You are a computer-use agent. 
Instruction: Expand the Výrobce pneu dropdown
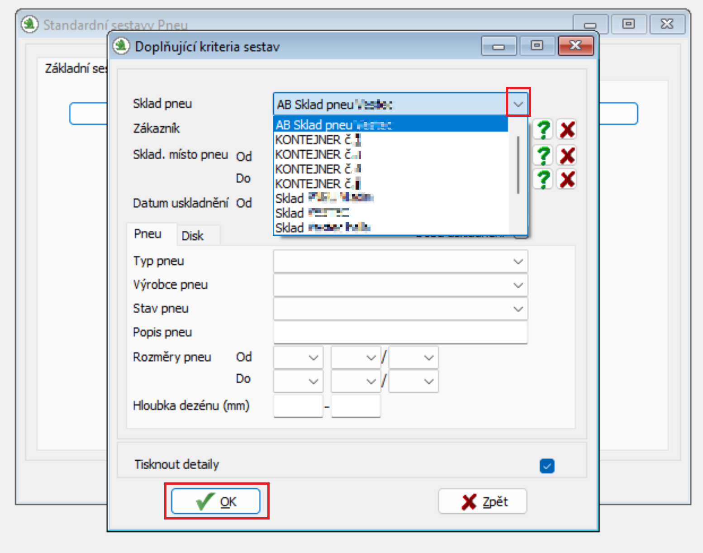(x=518, y=285)
